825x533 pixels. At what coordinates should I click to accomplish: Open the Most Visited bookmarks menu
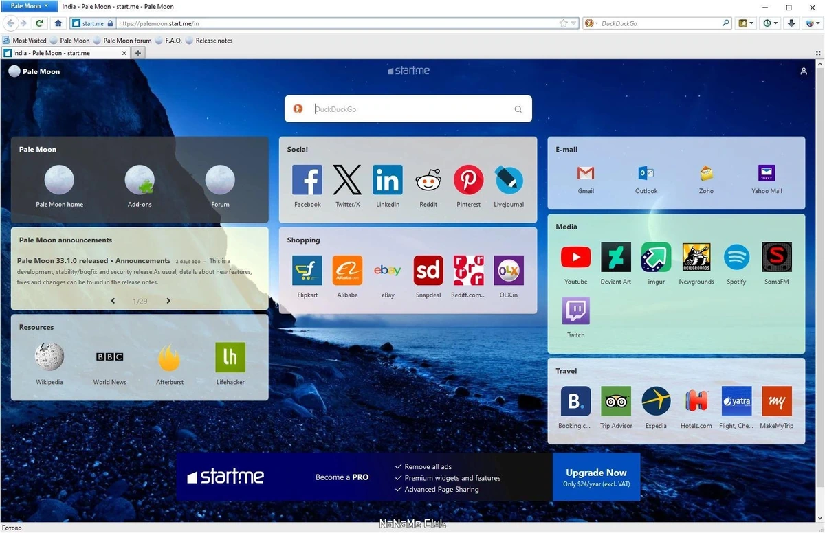25,41
